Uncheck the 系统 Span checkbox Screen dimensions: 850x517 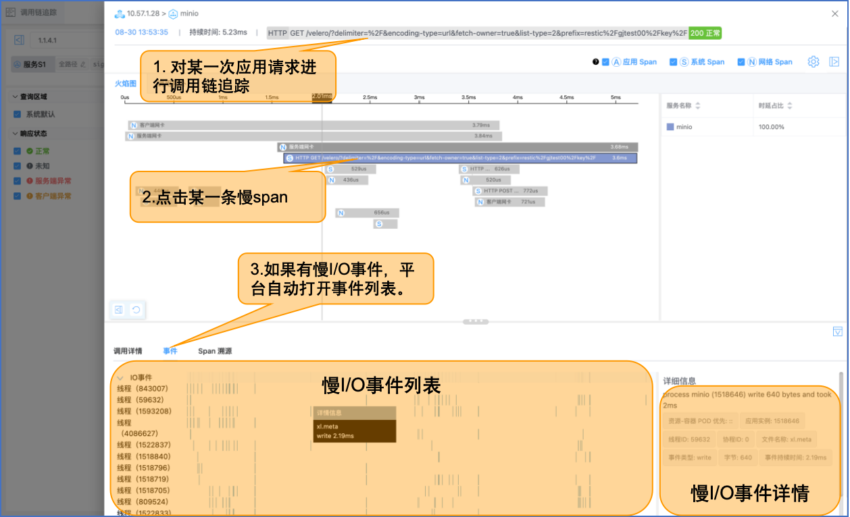click(x=672, y=61)
